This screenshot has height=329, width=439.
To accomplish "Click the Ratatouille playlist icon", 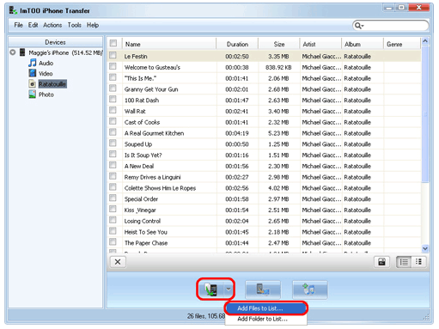I will coord(33,84).
